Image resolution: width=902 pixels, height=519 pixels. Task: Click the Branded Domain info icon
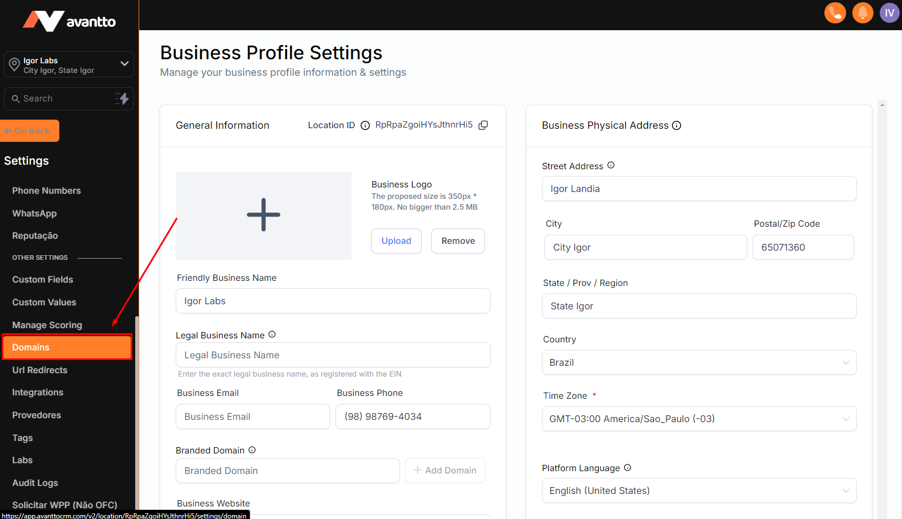pyautogui.click(x=252, y=450)
